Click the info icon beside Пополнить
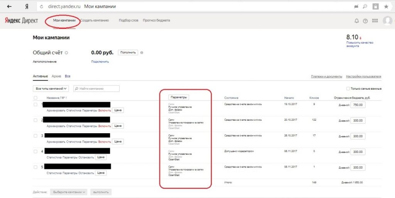 tap(142, 53)
